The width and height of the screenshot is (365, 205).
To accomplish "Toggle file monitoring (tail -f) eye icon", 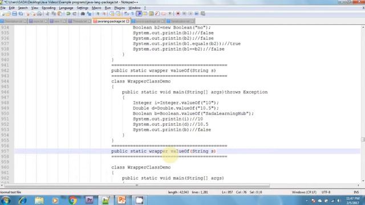I will point(170,14).
